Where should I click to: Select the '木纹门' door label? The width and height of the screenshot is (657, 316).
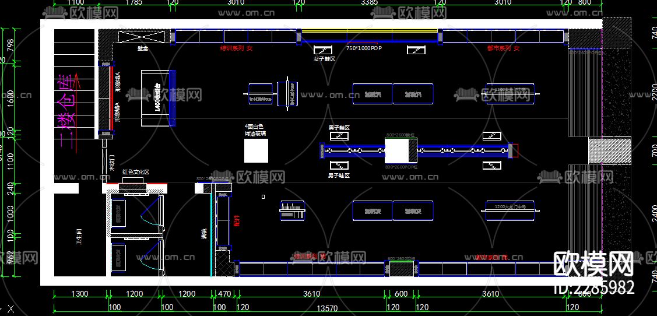(111, 163)
